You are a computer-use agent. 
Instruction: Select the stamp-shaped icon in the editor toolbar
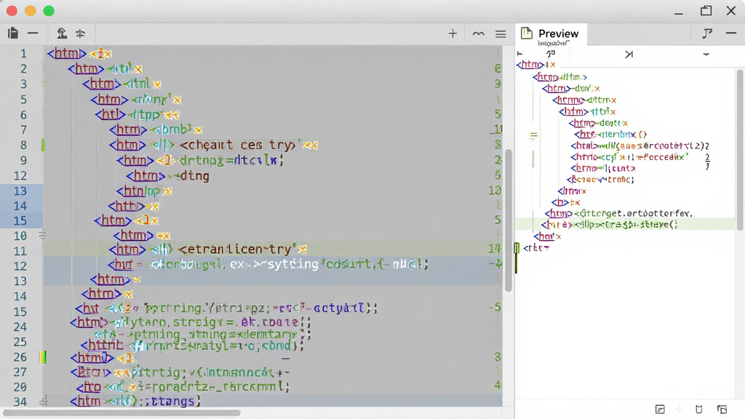(62, 33)
